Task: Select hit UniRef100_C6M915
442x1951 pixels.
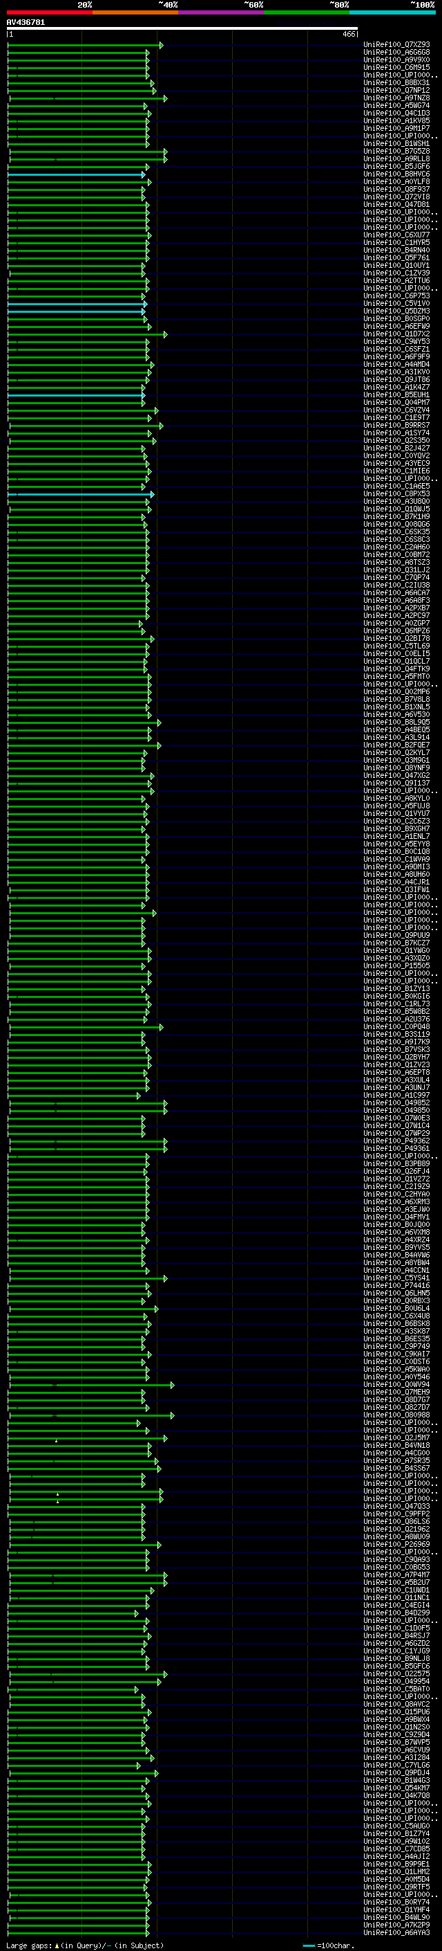Action: (x=396, y=67)
